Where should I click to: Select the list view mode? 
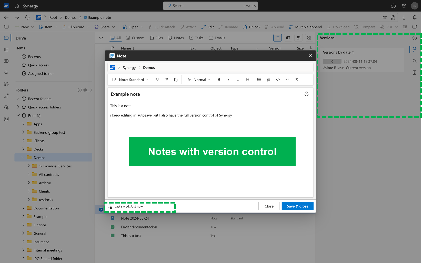pyautogui.click(x=277, y=38)
